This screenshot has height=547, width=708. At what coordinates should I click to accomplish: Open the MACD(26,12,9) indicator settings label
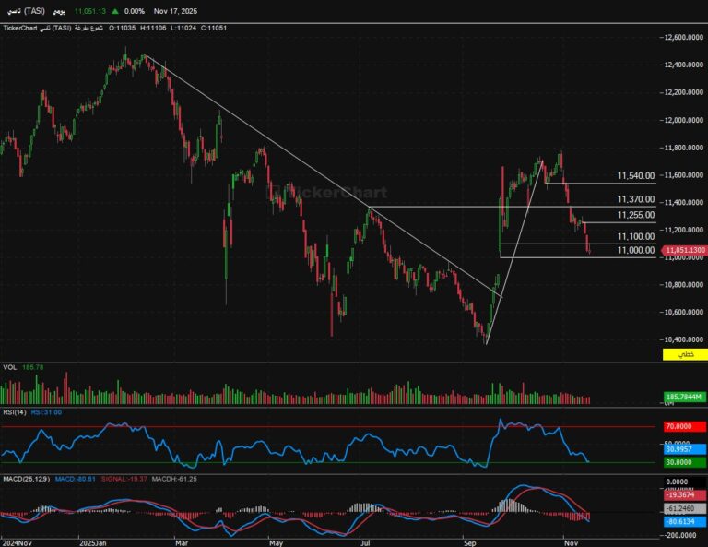26,479
